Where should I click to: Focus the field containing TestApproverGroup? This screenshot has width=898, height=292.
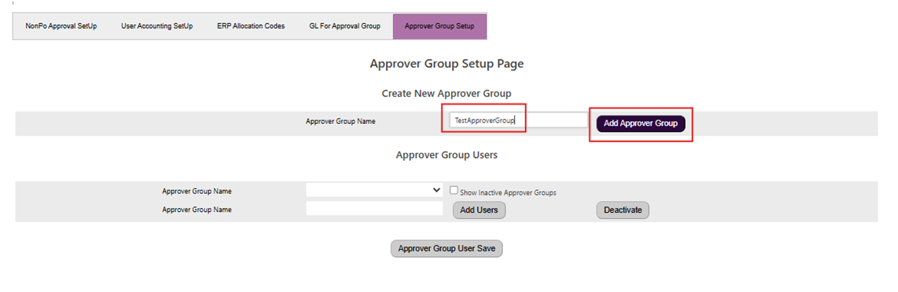pyautogui.click(x=518, y=120)
